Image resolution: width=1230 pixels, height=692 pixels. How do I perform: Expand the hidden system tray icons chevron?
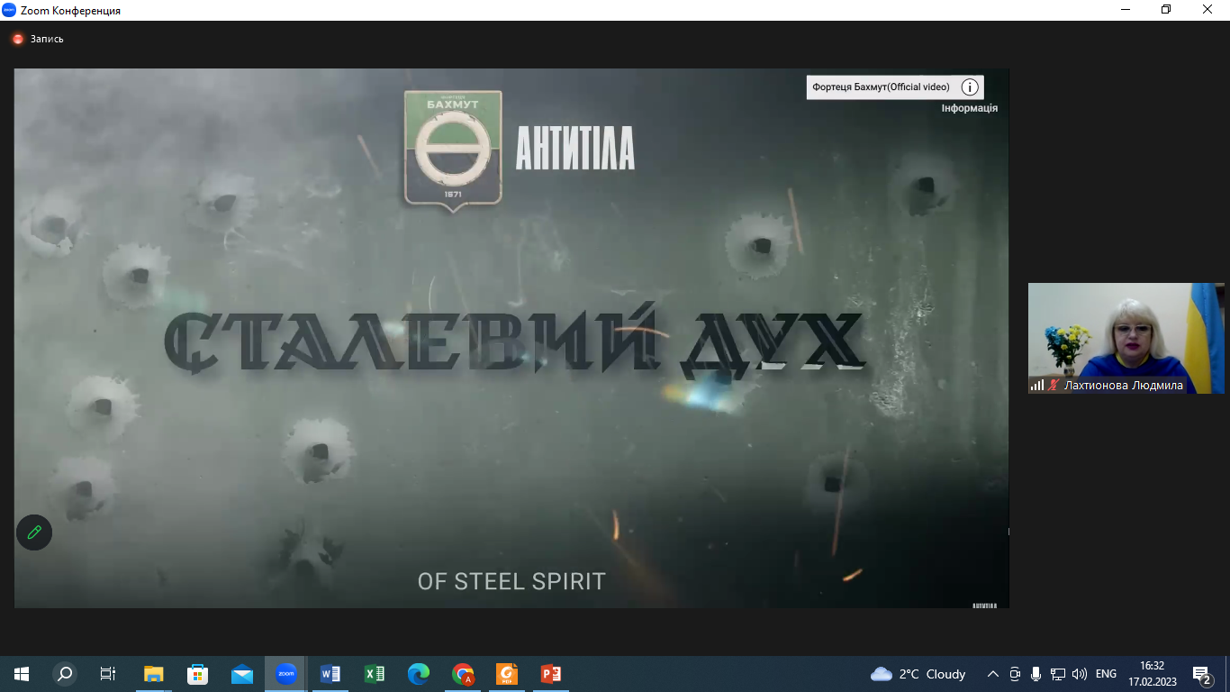point(993,674)
